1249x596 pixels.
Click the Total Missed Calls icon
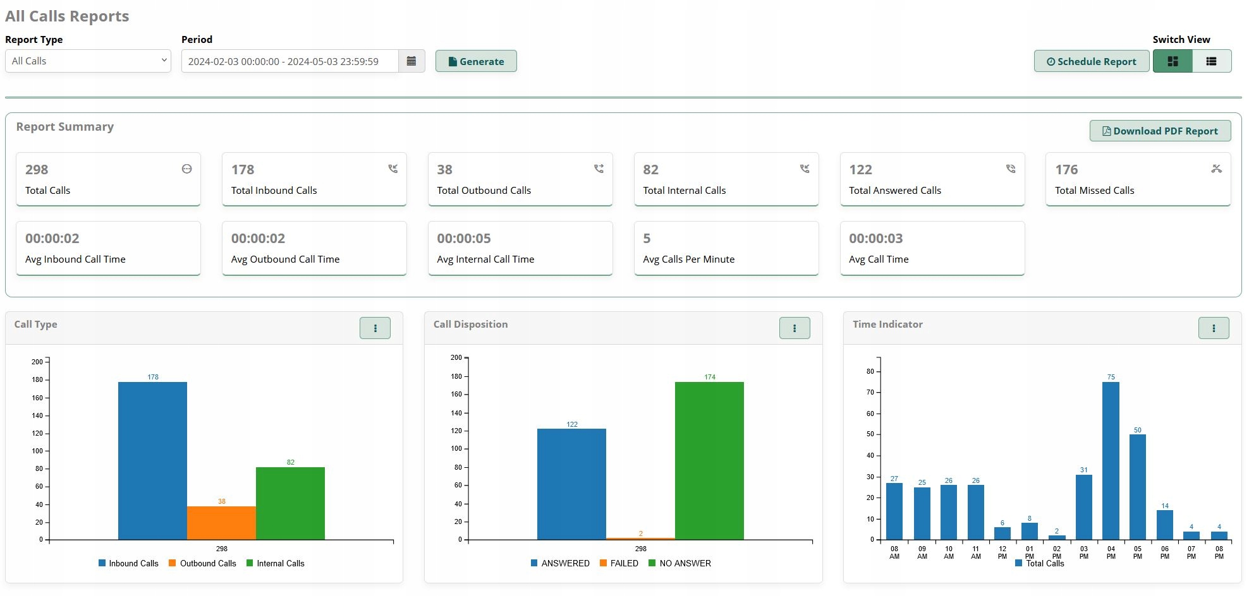tap(1216, 169)
